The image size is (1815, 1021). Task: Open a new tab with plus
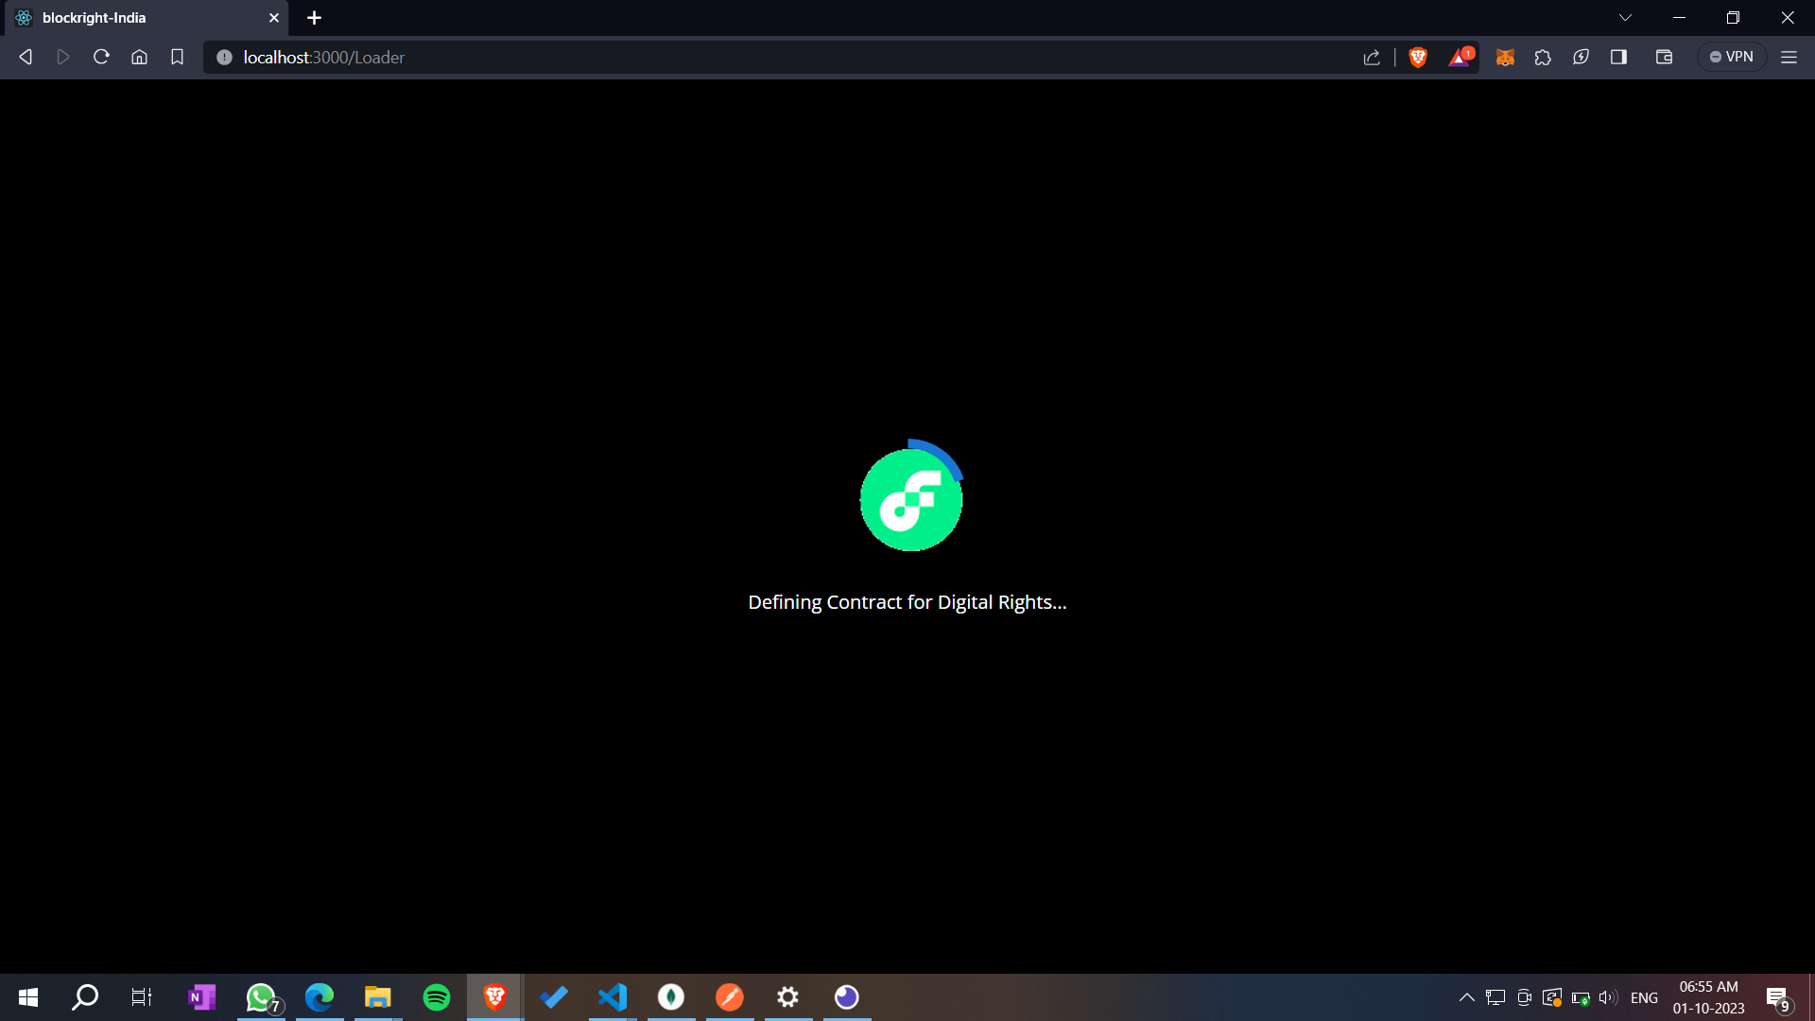(x=315, y=18)
